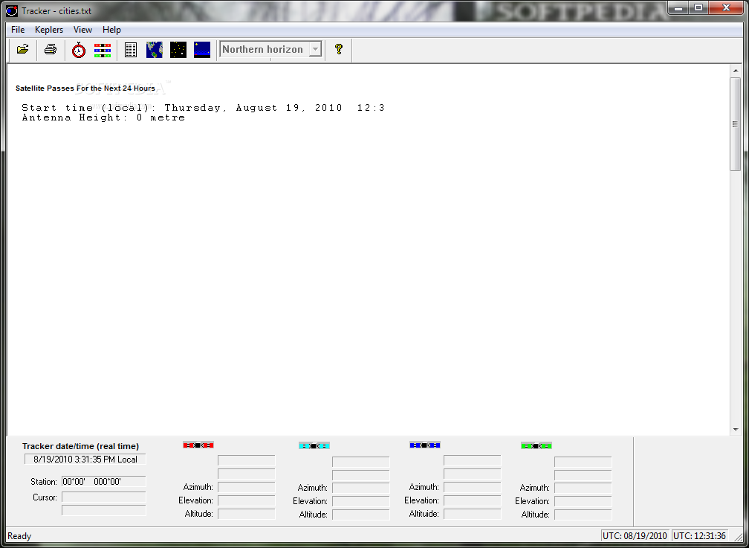
Task: Click the red satellite Azimuth field
Action: pyautogui.click(x=247, y=487)
